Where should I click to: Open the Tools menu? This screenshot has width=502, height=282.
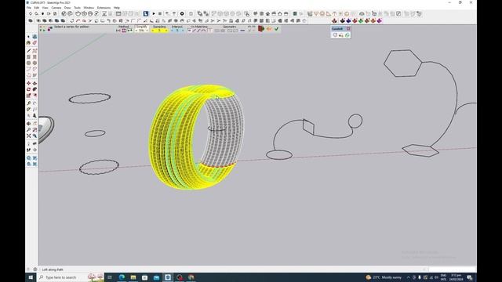[x=77, y=8]
